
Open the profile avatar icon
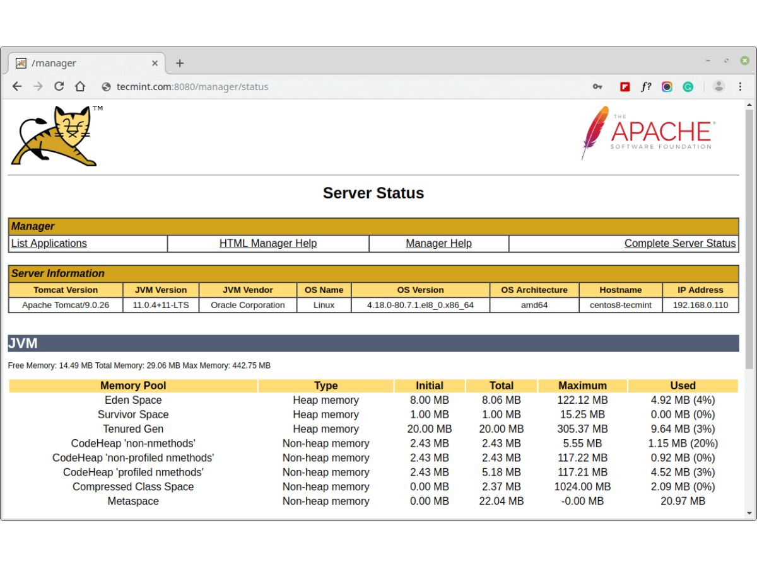pos(719,86)
